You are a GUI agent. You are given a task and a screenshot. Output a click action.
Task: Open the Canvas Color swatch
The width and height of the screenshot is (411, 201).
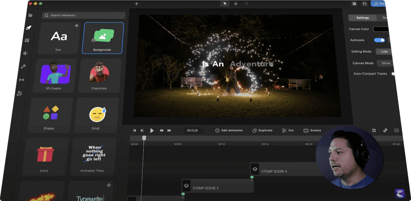click(382, 29)
